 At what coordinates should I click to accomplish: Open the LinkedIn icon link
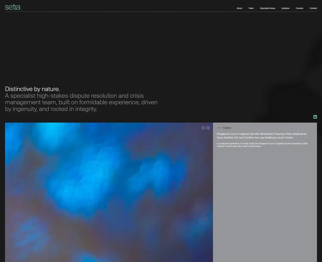coord(315,117)
